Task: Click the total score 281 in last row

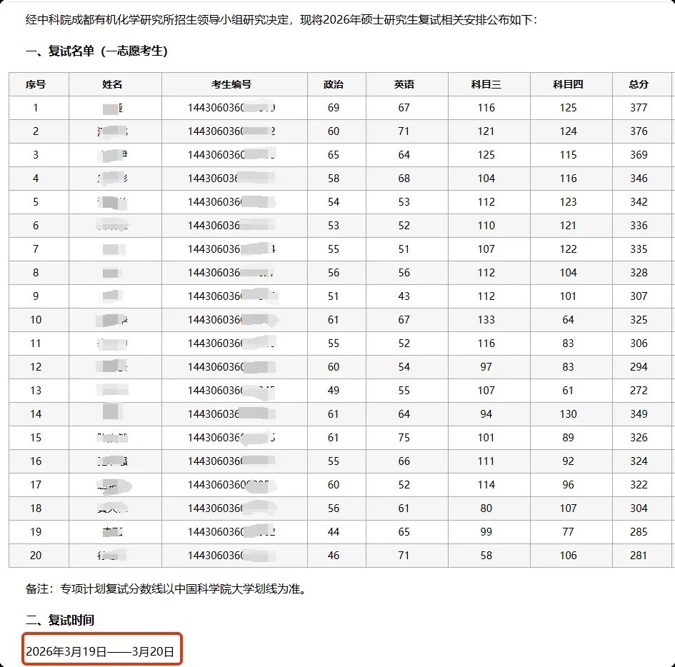Action: click(639, 556)
